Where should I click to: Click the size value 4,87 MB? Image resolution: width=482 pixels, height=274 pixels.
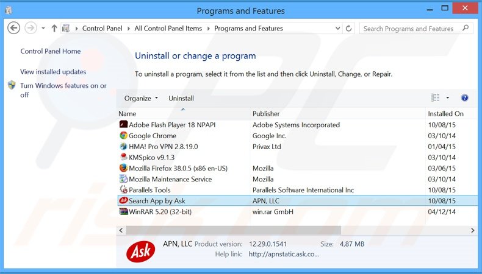352,244
